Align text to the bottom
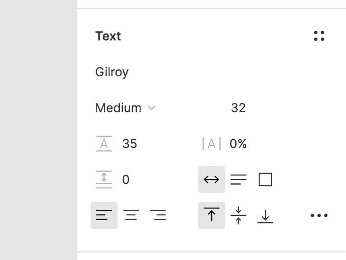 click(265, 214)
